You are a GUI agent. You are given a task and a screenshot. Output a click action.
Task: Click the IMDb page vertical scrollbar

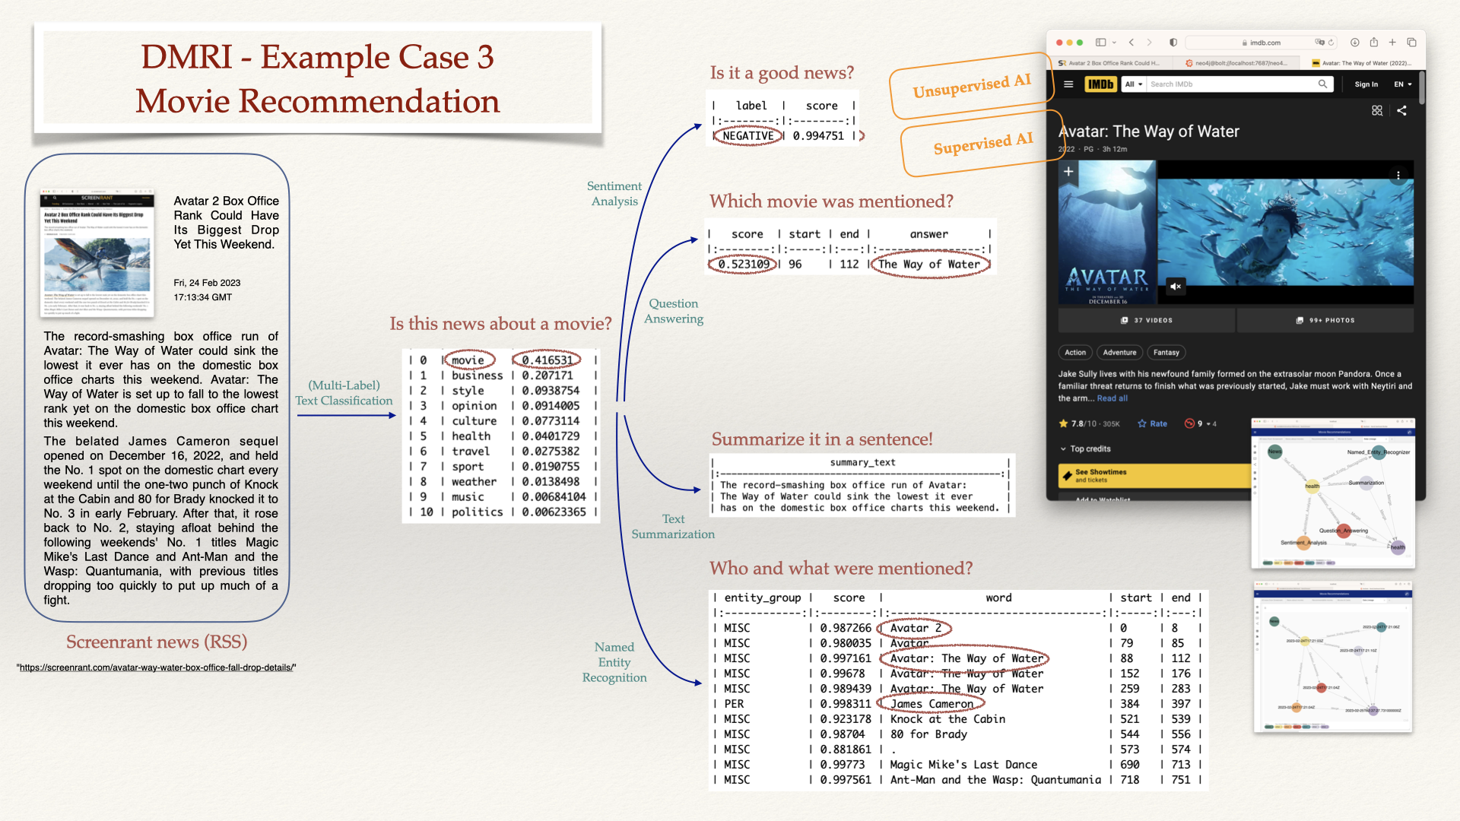1421,87
